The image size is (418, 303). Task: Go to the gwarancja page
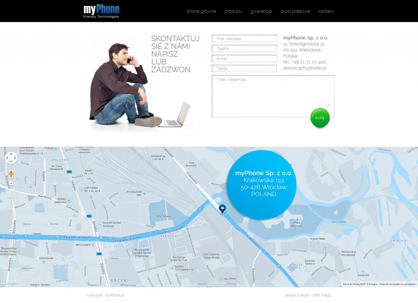[x=261, y=11]
